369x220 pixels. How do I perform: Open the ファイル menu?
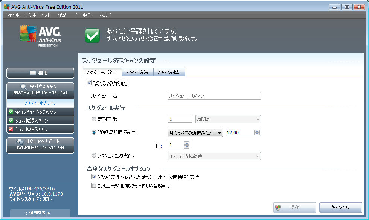(x=12, y=15)
